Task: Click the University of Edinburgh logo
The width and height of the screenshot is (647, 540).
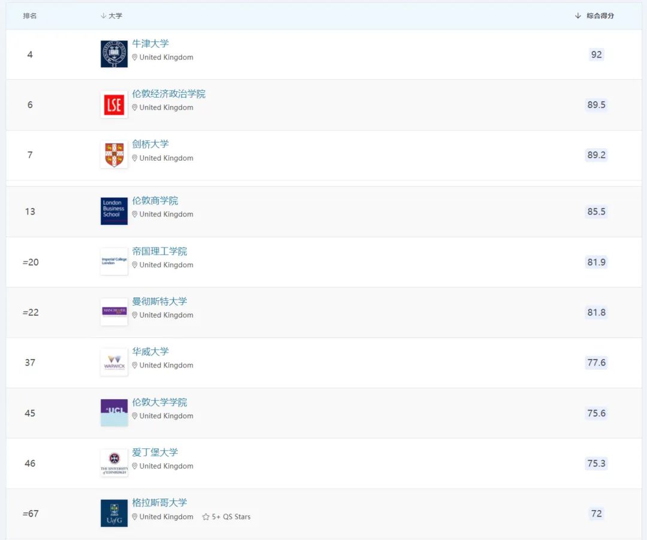Action: [114, 463]
